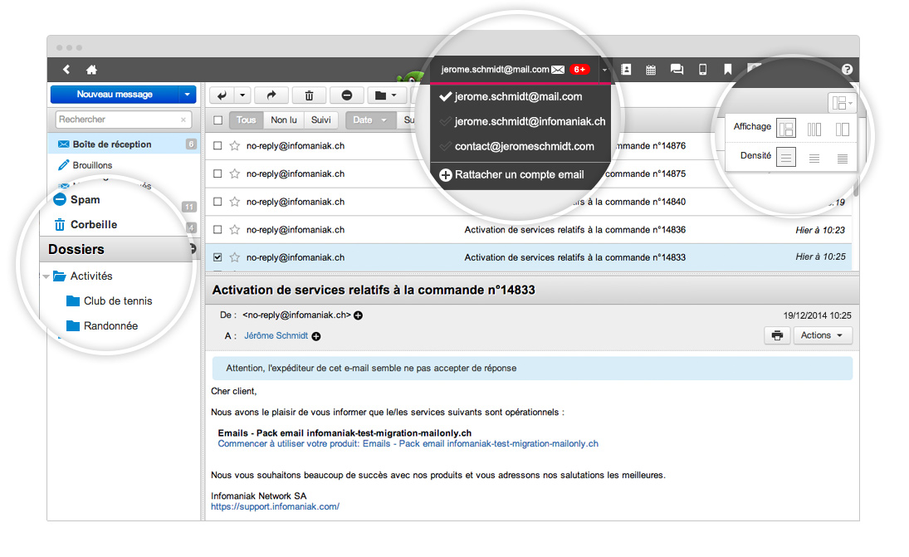Collapse the Activités folder tree
The image size is (909, 557).
46,276
